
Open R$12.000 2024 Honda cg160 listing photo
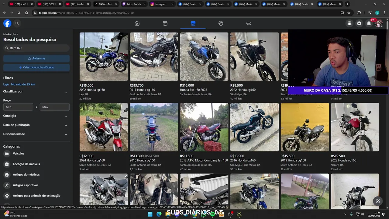(x=104, y=127)
